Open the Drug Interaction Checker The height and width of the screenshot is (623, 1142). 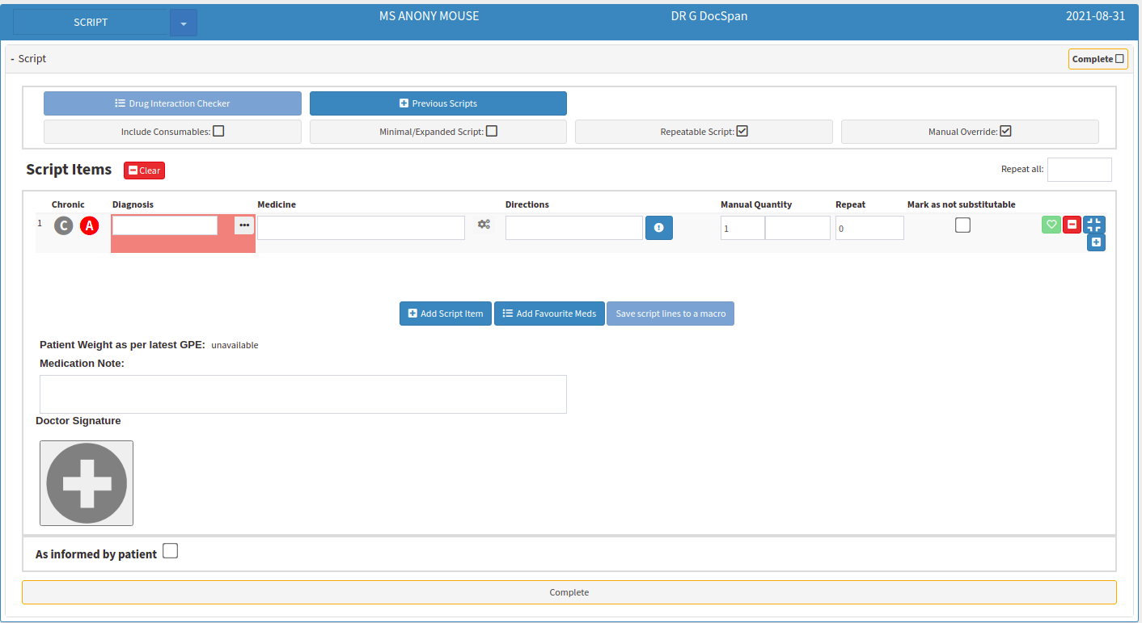[x=172, y=103]
